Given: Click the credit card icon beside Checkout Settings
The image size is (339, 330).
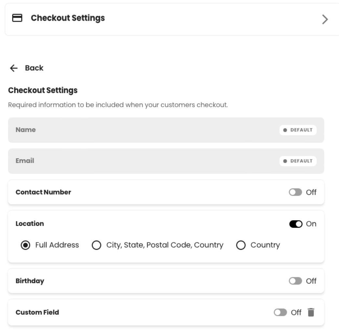Looking at the screenshot, I should (17, 18).
